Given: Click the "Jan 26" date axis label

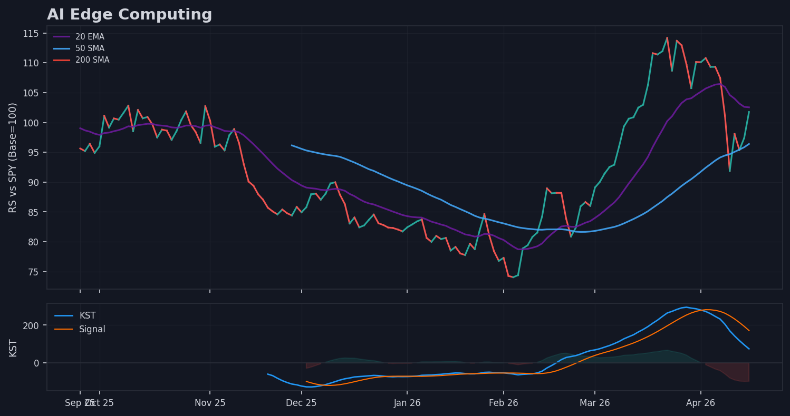Looking at the screenshot, I should pyautogui.click(x=407, y=403).
